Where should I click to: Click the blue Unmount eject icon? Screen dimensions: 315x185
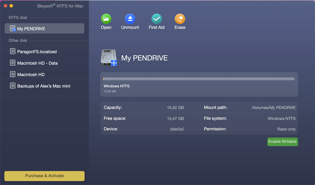coord(130,19)
